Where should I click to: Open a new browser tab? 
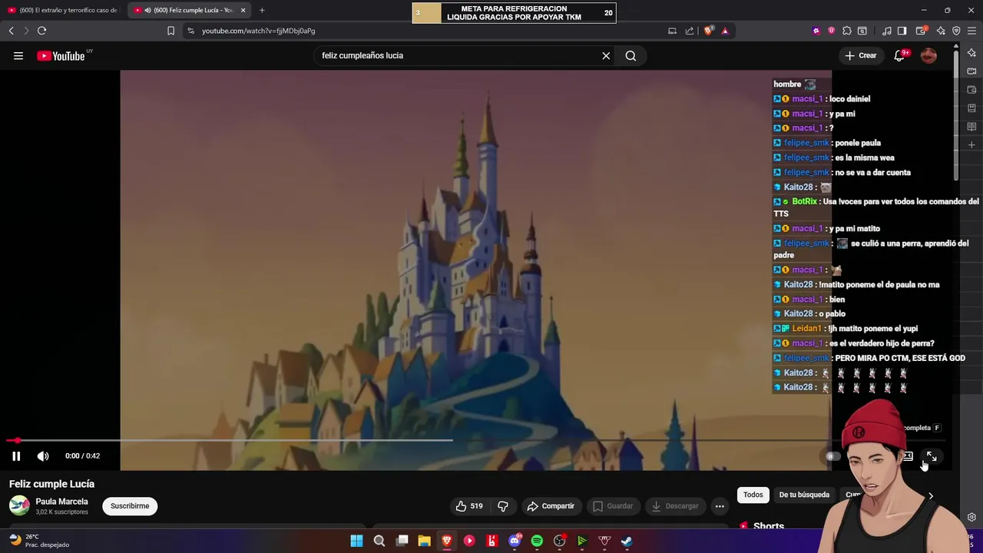[x=262, y=10]
